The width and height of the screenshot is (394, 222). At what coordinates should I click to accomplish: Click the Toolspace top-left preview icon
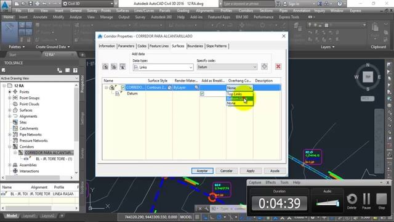[x=3, y=70]
